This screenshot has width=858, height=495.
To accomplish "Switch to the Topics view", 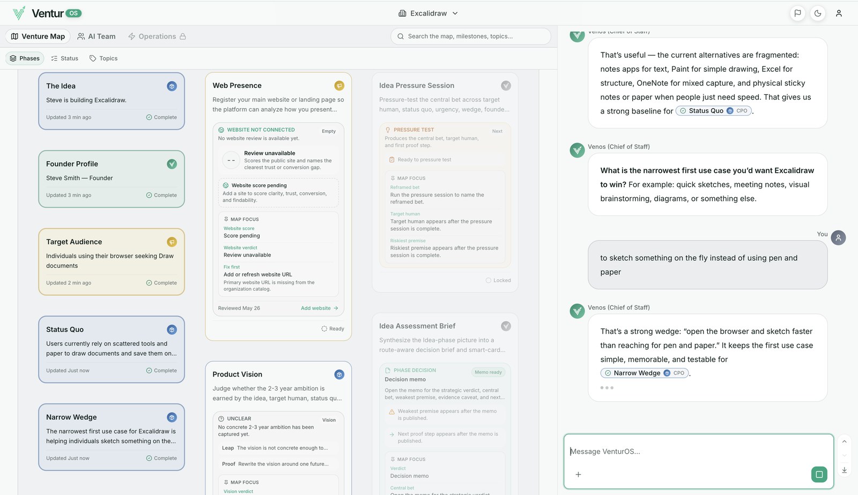I will 103,58.
